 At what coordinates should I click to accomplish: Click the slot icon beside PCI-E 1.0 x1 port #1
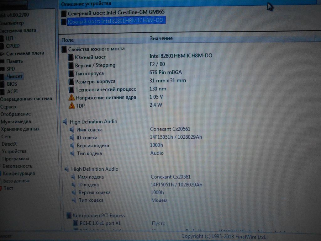(x=76, y=223)
